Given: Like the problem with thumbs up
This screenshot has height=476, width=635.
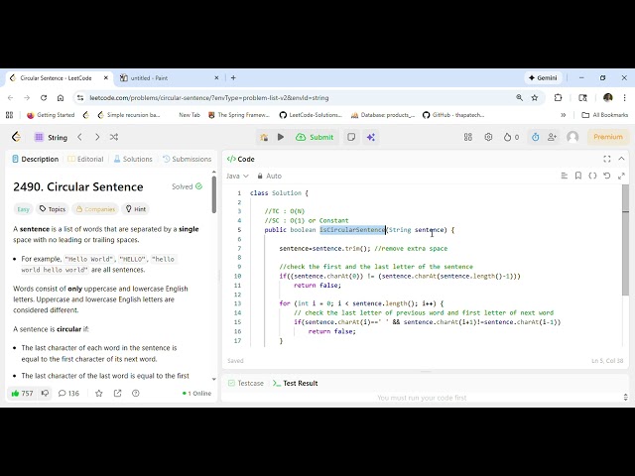Looking at the screenshot, I should pyautogui.click(x=15, y=393).
